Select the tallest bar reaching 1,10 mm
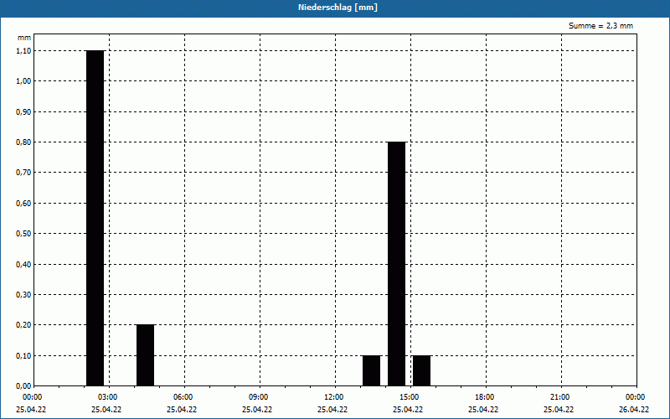 pos(95,218)
